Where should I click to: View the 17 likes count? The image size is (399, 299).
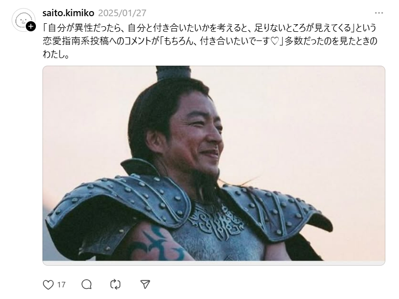(61, 284)
